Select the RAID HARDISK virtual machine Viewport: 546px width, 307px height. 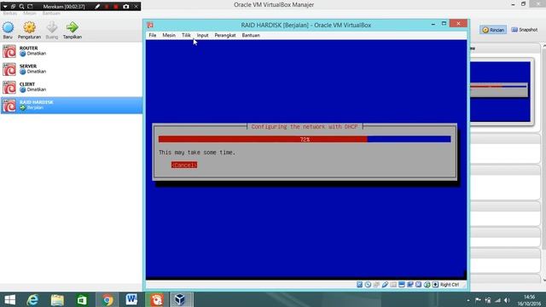tap(72, 105)
